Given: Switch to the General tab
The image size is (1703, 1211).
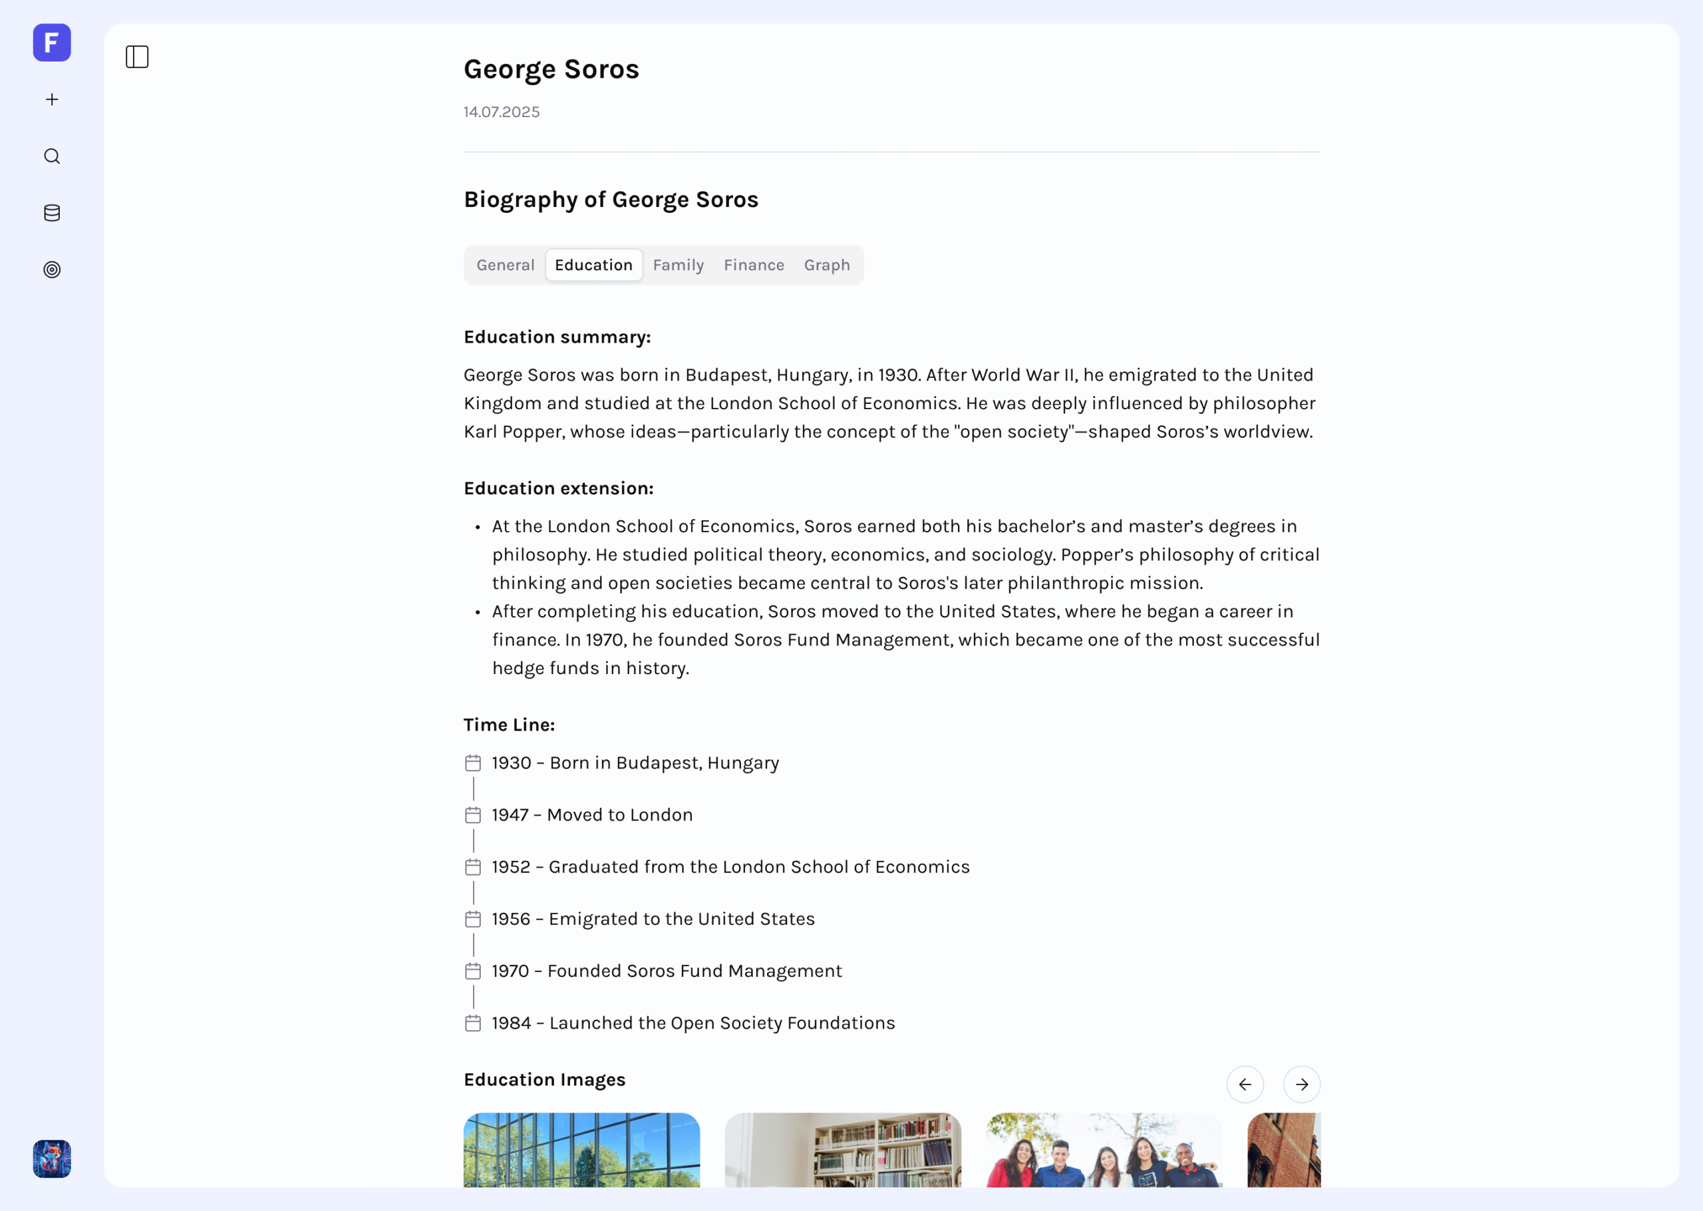Looking at the screenshot, I should point(506,265).
